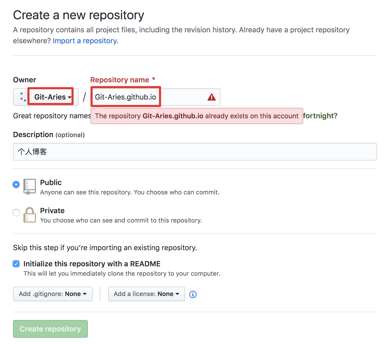Click the private repository lock icon
This screenshot has width=389, height=344.
29,215
